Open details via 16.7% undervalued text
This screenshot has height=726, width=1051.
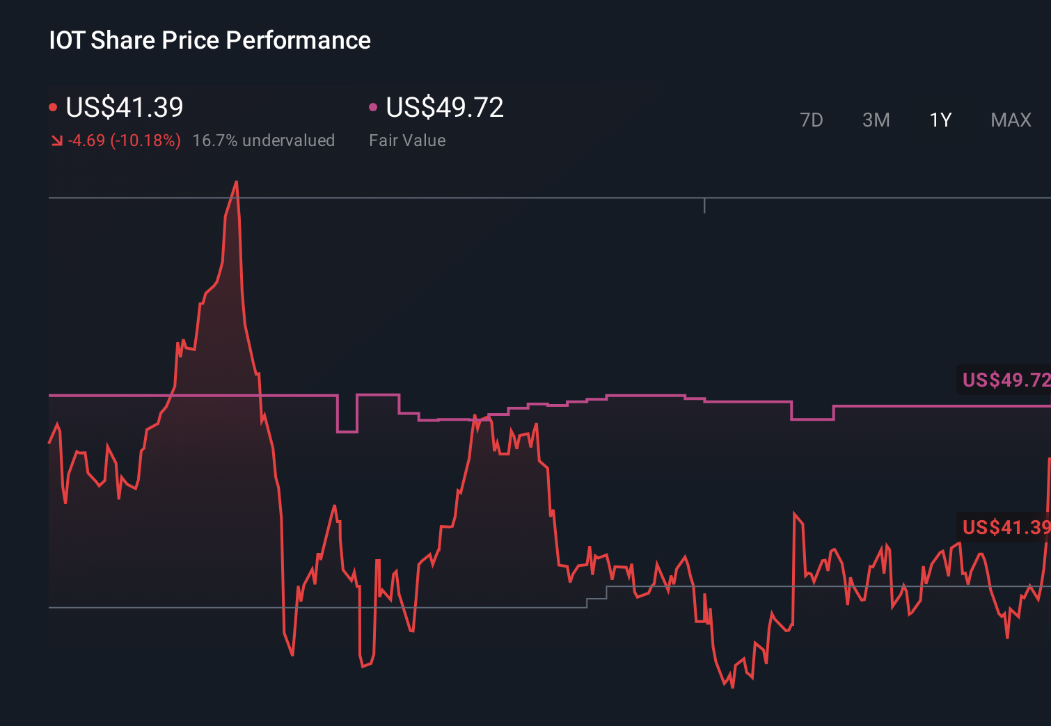[264, 140]
